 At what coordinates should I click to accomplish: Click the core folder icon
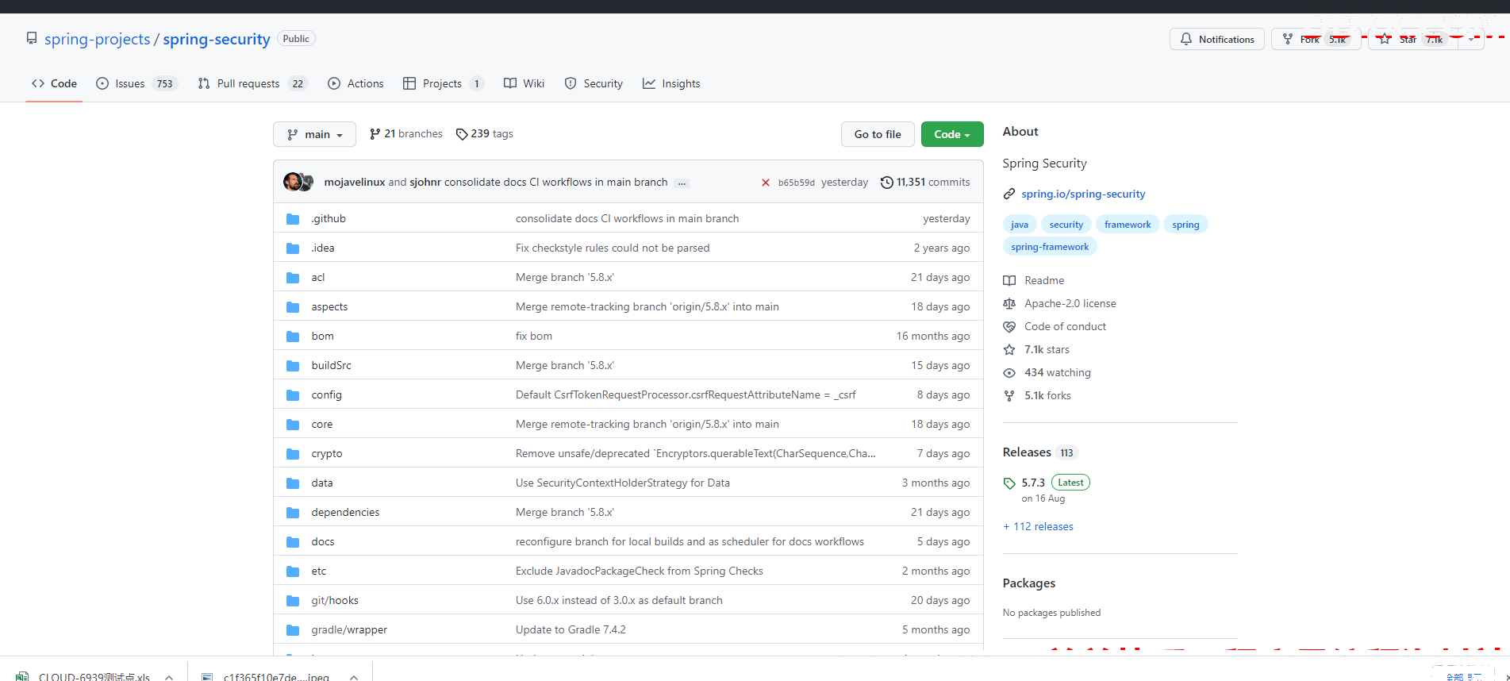[x=293, y=425]
